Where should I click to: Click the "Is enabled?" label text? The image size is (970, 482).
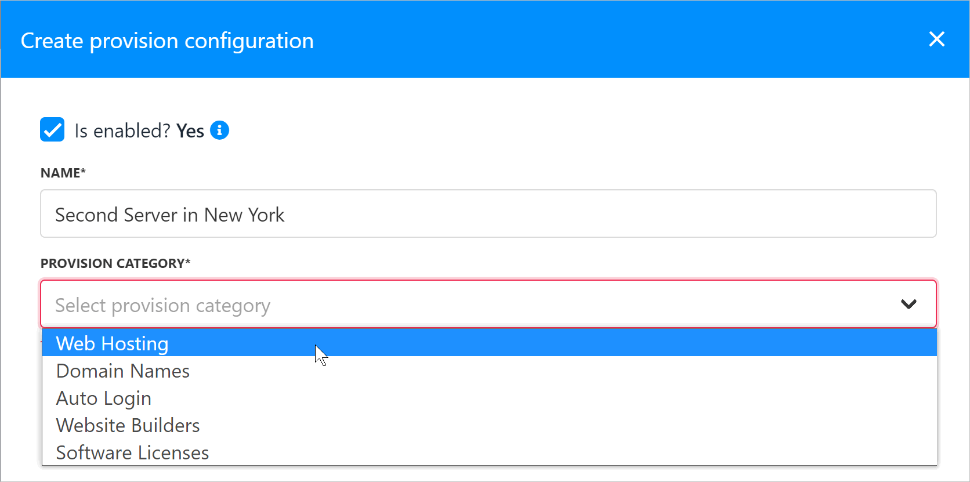[122, 131]
